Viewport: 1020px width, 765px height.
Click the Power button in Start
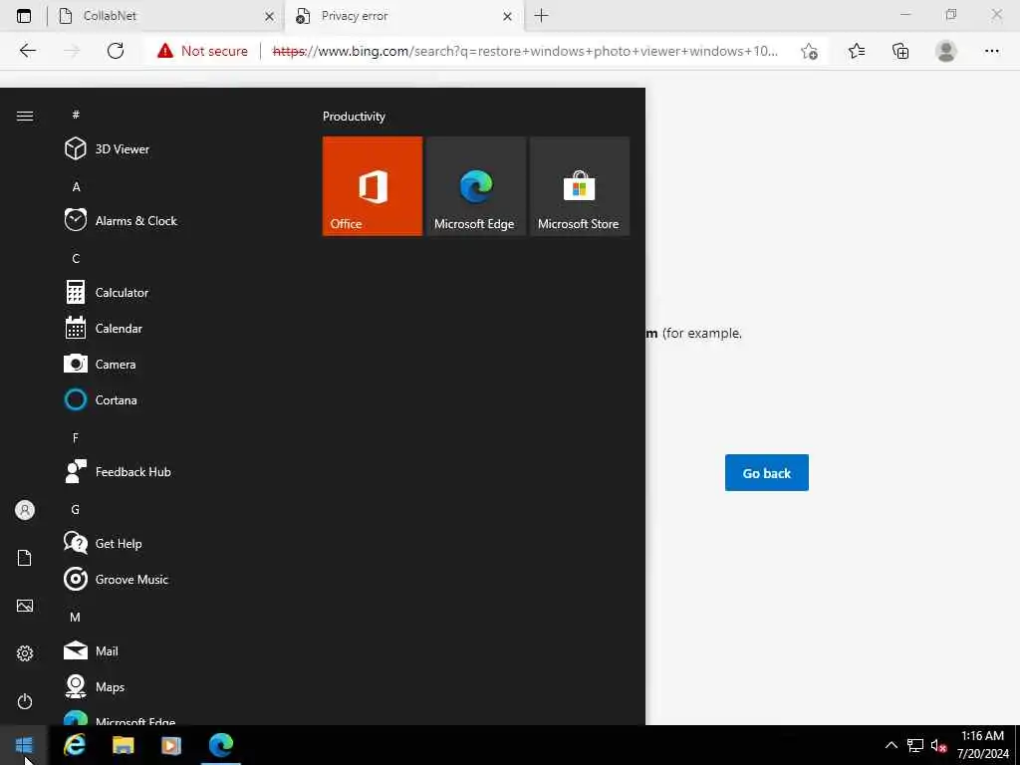click(25, 701)
